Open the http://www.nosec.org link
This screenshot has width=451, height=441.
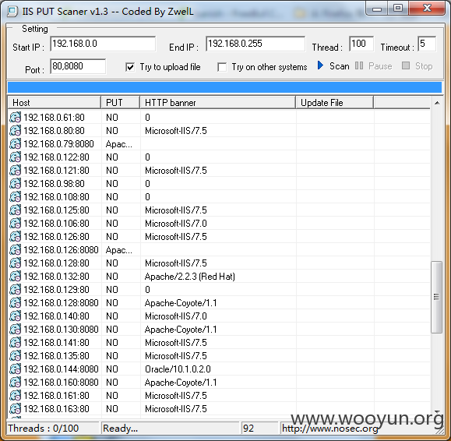[329, 429]
